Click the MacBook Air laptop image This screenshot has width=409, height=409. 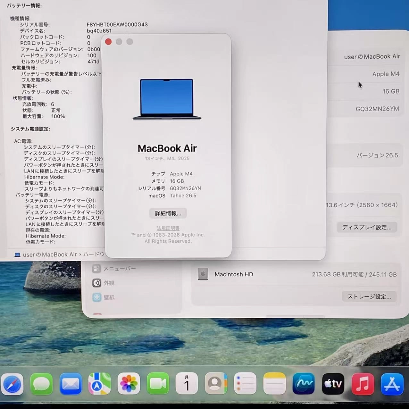click(x=167, y=99)
